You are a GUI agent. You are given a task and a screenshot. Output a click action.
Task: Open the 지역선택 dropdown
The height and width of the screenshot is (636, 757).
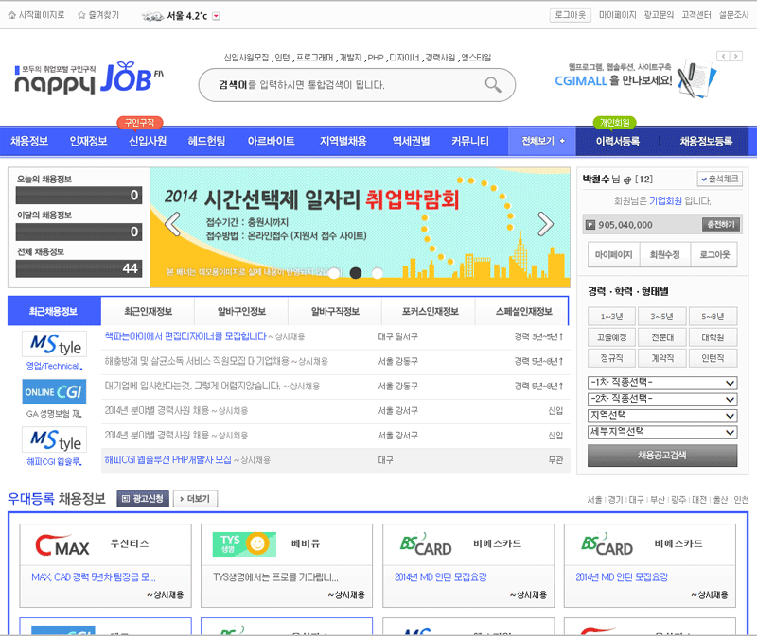(661, 415)
